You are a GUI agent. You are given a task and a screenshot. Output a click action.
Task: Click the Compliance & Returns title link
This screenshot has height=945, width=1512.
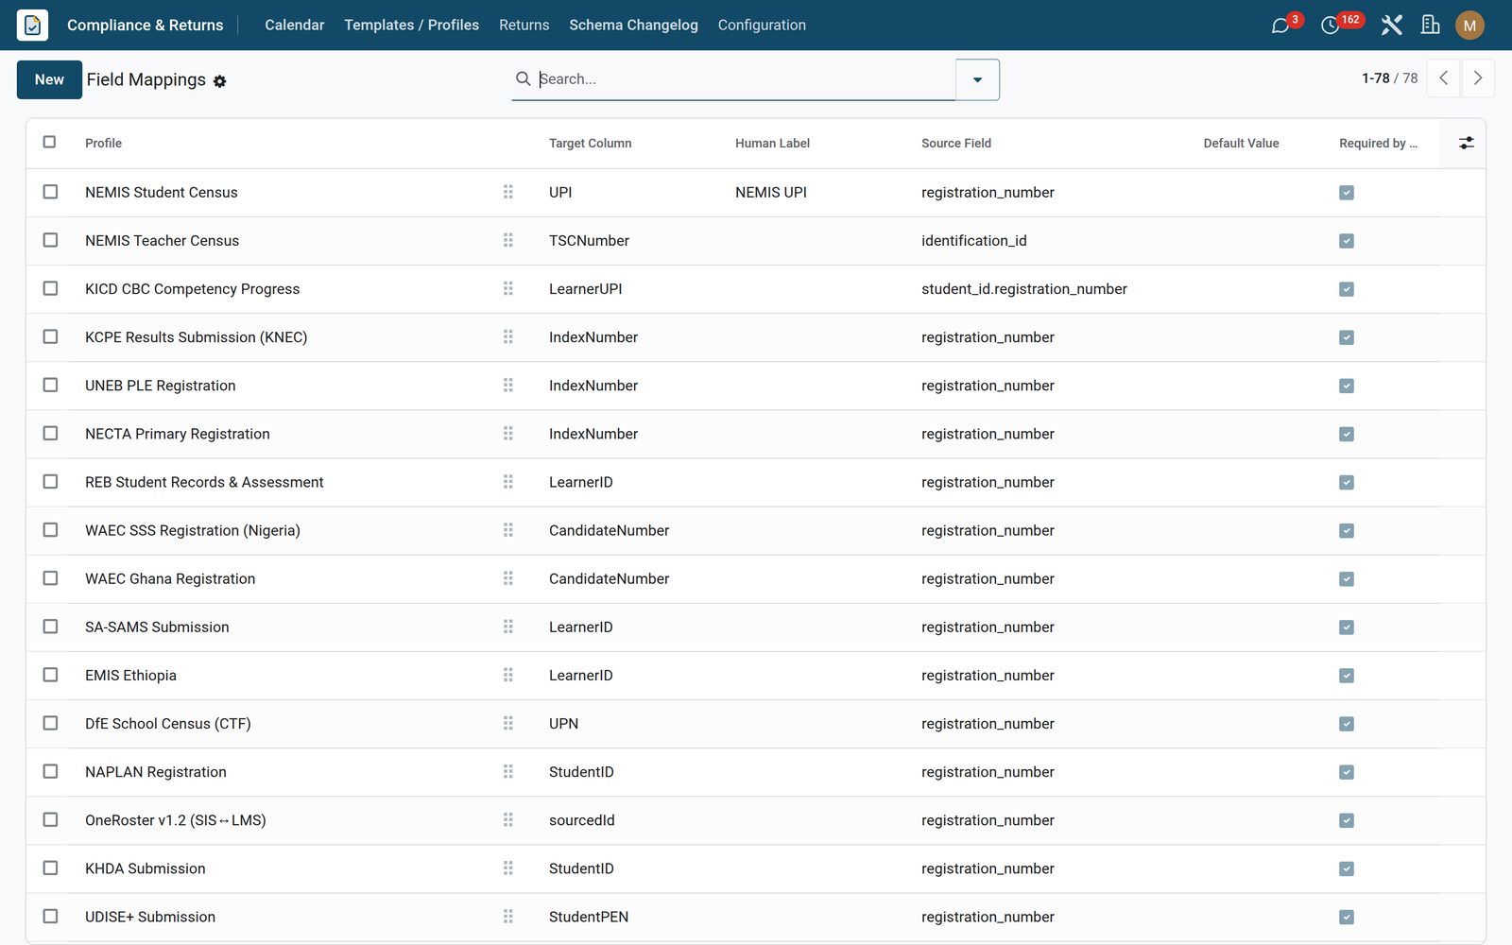point(145,25)
